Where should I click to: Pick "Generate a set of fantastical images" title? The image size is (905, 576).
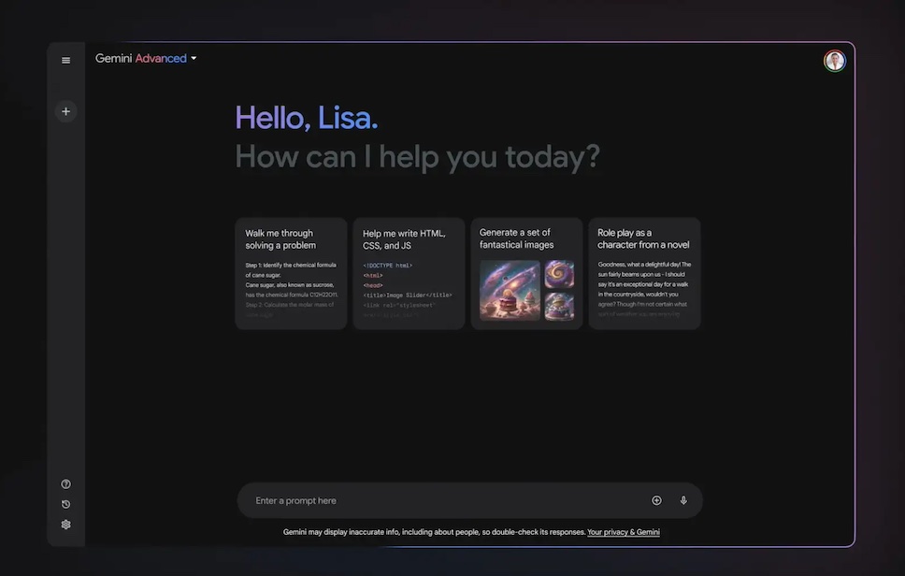[x=516, y=238]
